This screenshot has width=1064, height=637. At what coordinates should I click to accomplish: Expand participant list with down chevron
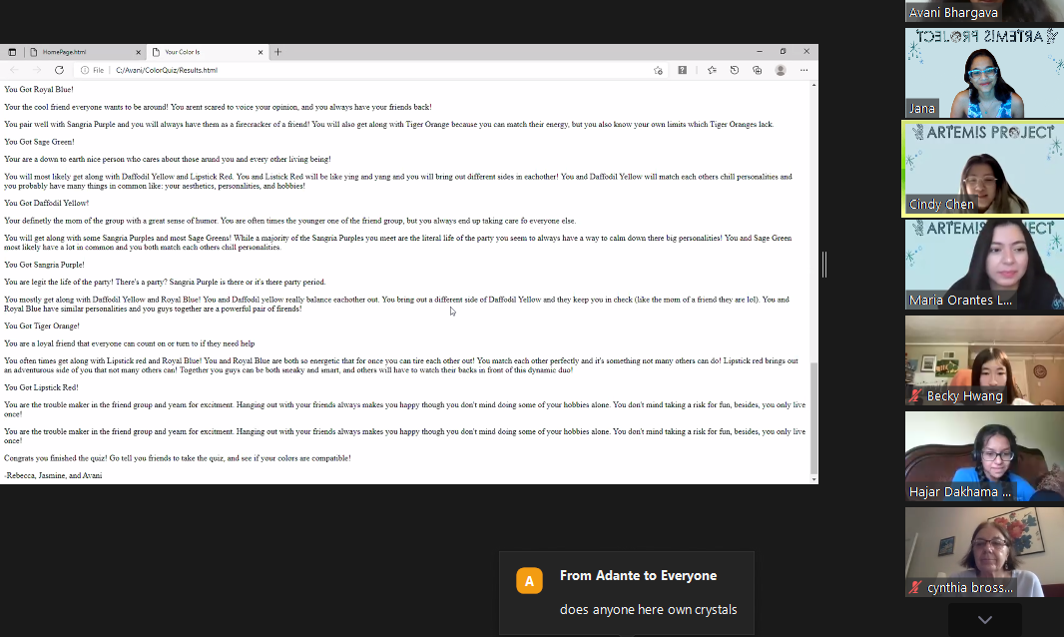(984, 619)
